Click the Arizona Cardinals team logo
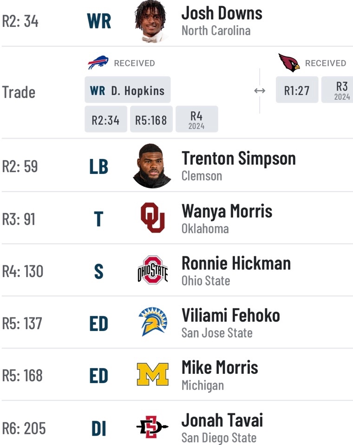 [288, 63]
